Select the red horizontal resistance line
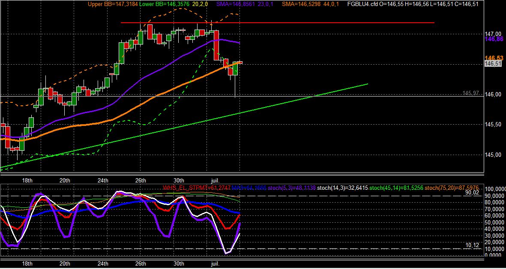The width and height of the screenshot is (506, 269). tap(278, 23)
